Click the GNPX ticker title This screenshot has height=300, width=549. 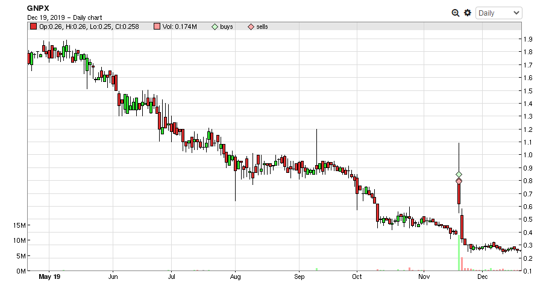tap(38, 8)
